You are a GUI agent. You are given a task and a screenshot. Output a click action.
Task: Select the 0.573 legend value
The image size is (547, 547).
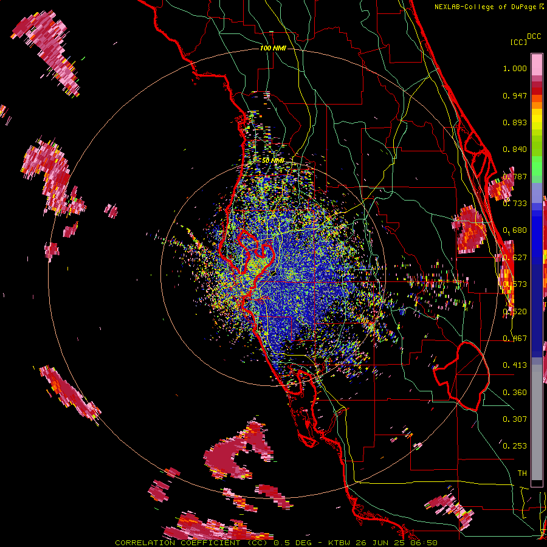coord(515,284)
